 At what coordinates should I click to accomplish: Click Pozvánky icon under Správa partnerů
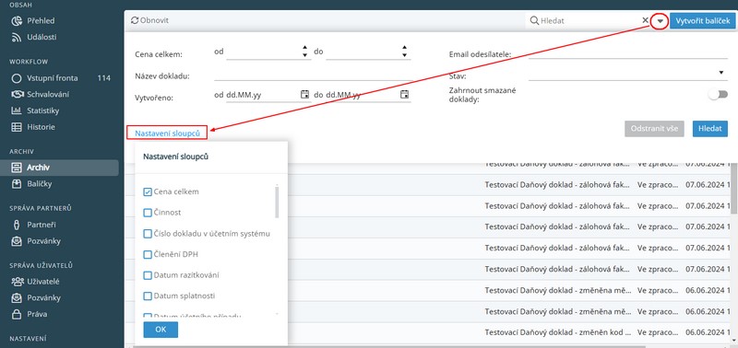17,241
